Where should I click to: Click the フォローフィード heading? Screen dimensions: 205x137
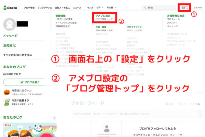[x=87, y=103]
